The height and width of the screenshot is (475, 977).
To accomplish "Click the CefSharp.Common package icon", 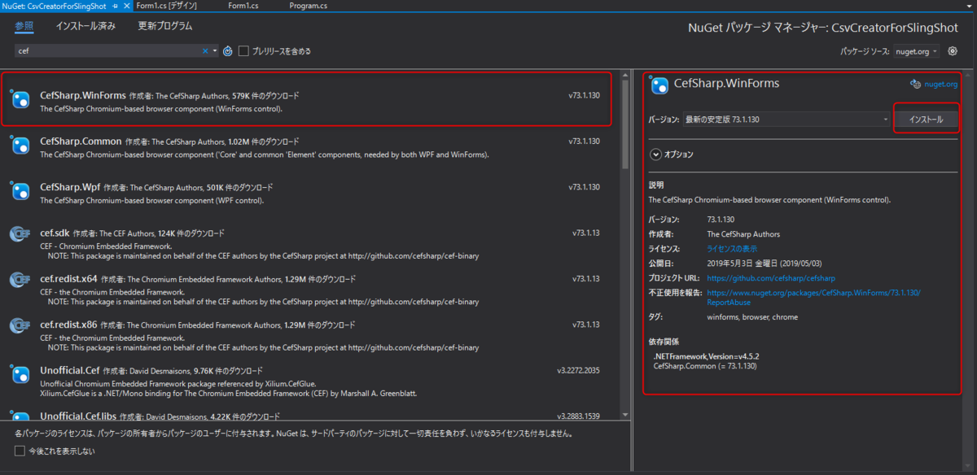I will click(x=20, y=146).
